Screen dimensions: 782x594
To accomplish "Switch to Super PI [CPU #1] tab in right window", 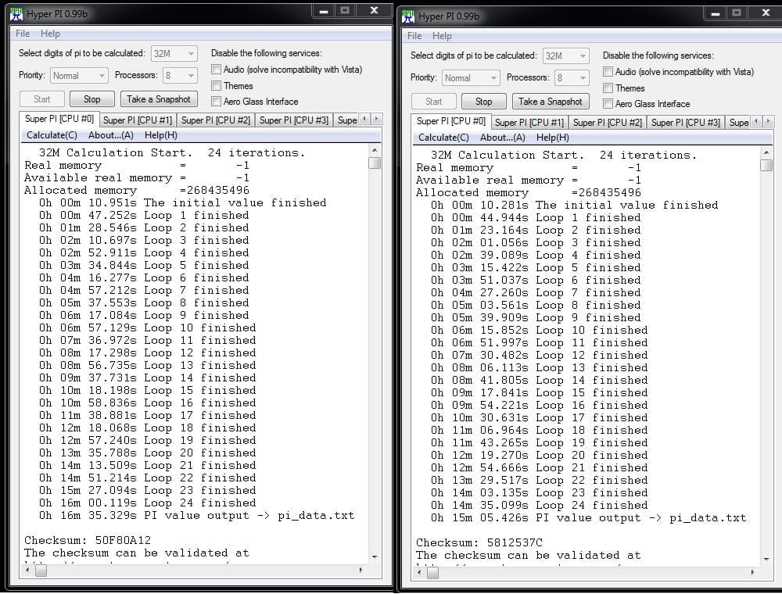I will click(529, 123).
